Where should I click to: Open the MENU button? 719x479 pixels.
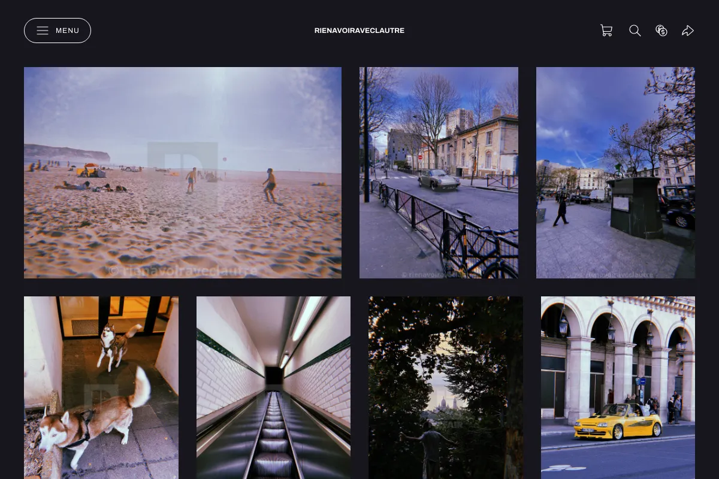(58, 31)
